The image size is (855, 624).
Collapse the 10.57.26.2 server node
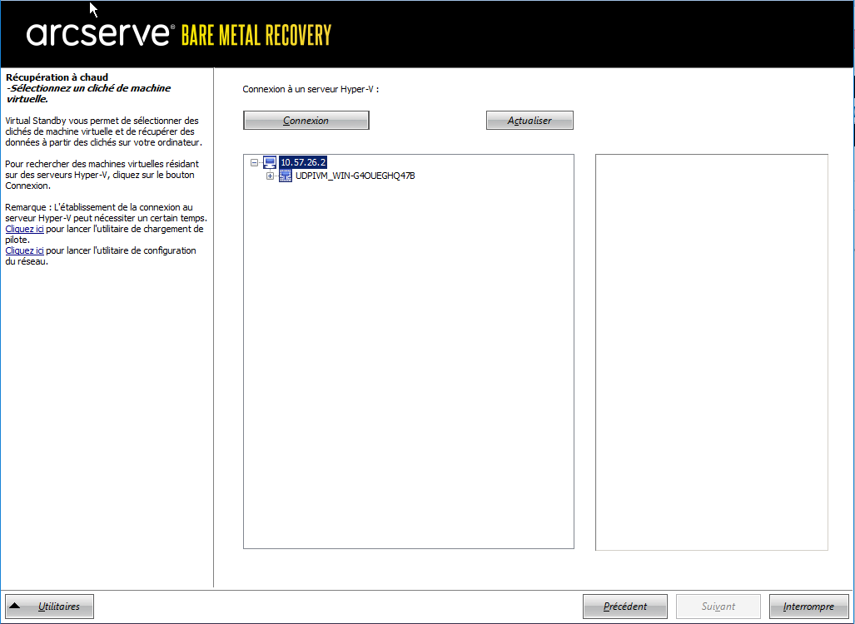pyautogui.click(x=254, y=162)
